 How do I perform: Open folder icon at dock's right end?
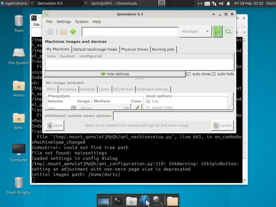coord(172,201)
